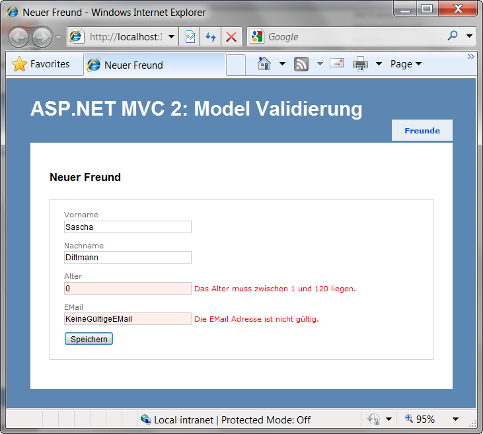Go to the Home page via house icon

click(264, 64)
